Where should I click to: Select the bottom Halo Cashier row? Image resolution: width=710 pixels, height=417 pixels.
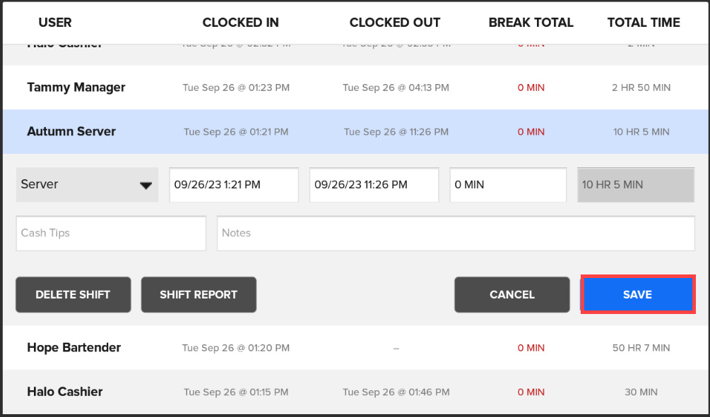[65, 392]
